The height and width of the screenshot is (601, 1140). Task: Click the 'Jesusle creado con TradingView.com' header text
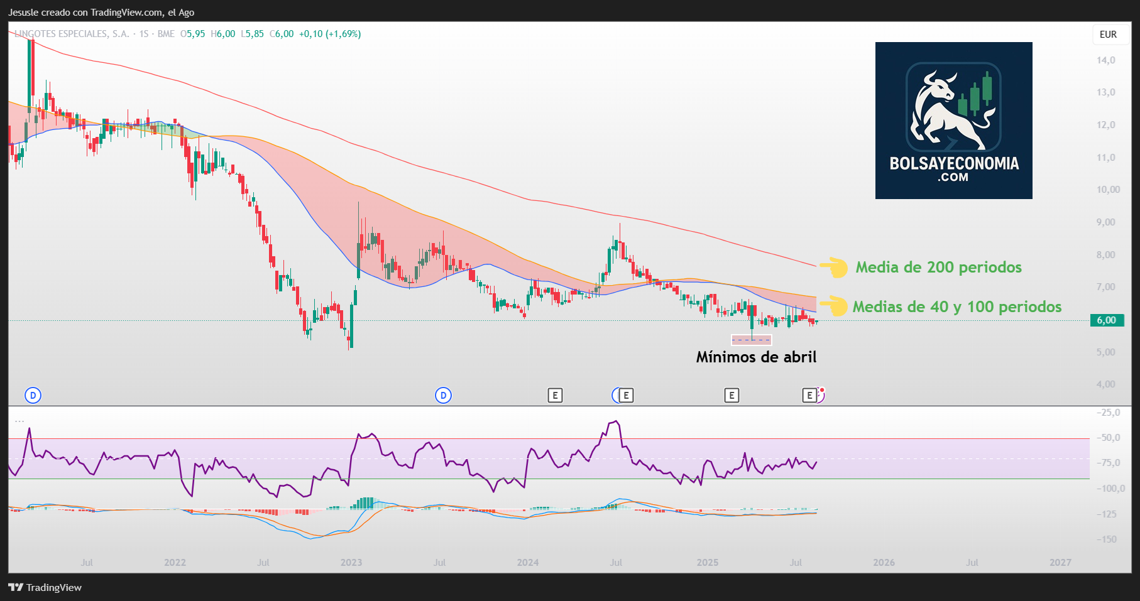click(101, 13)
